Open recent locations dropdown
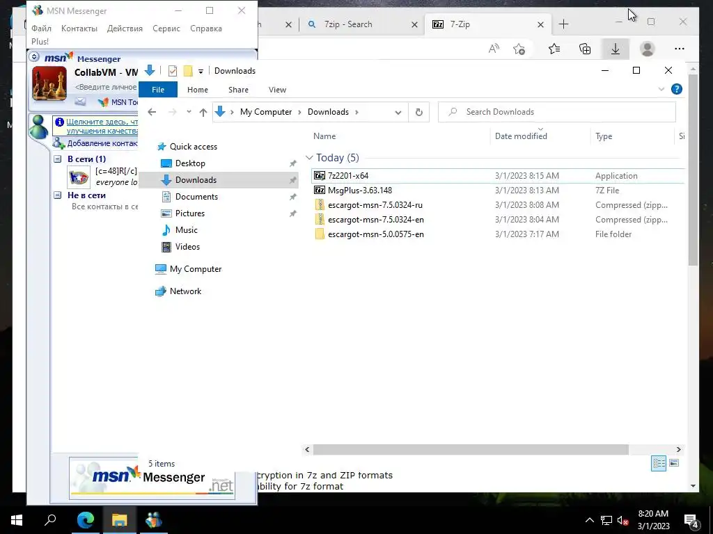The width and height of the screenshot is (713, 534). (x=189, y=112)
